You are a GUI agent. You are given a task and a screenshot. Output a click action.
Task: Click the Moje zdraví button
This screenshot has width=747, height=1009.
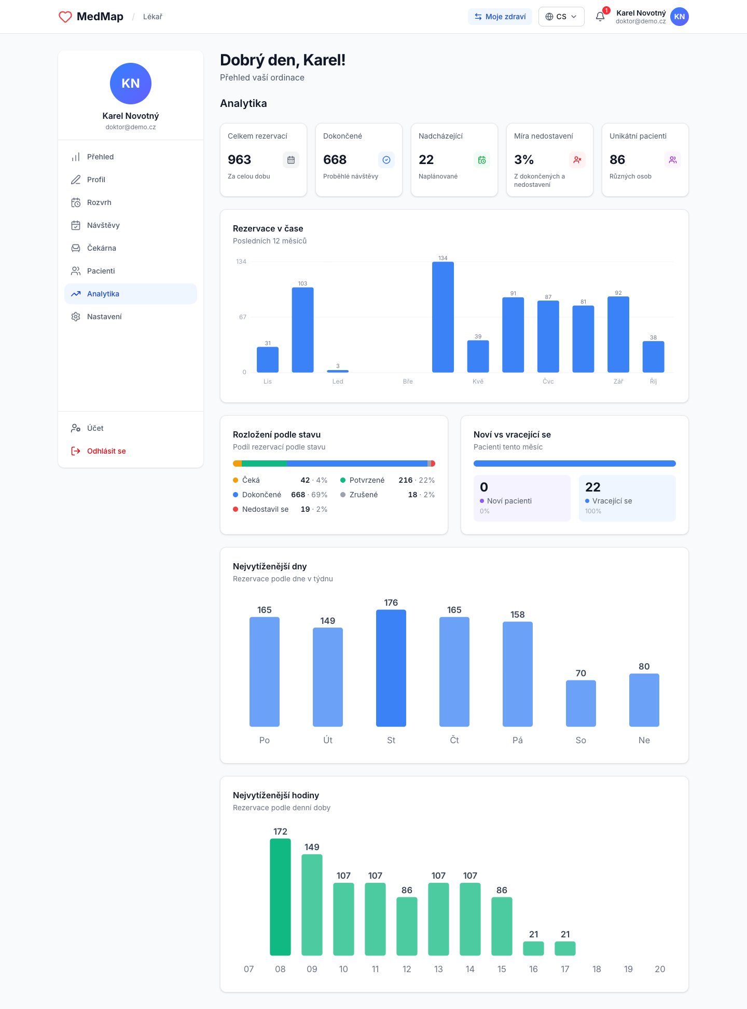(x=500, y=17)
